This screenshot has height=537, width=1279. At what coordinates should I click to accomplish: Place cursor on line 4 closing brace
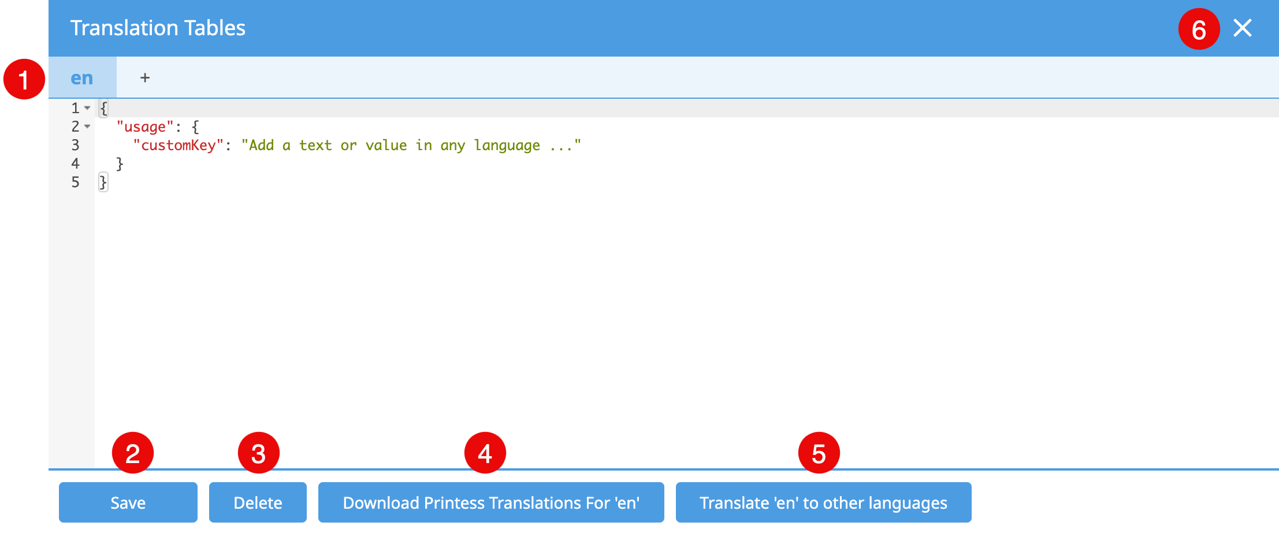120,163
